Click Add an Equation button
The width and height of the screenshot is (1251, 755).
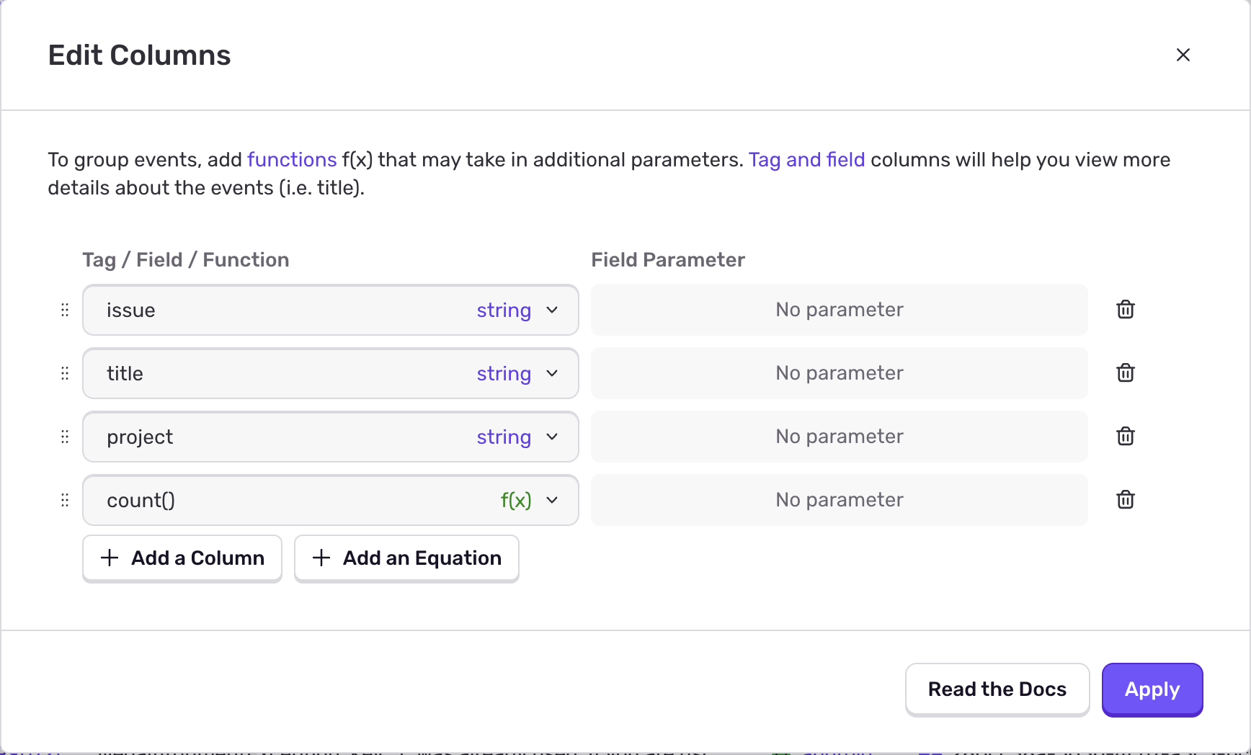click(406, 558)
